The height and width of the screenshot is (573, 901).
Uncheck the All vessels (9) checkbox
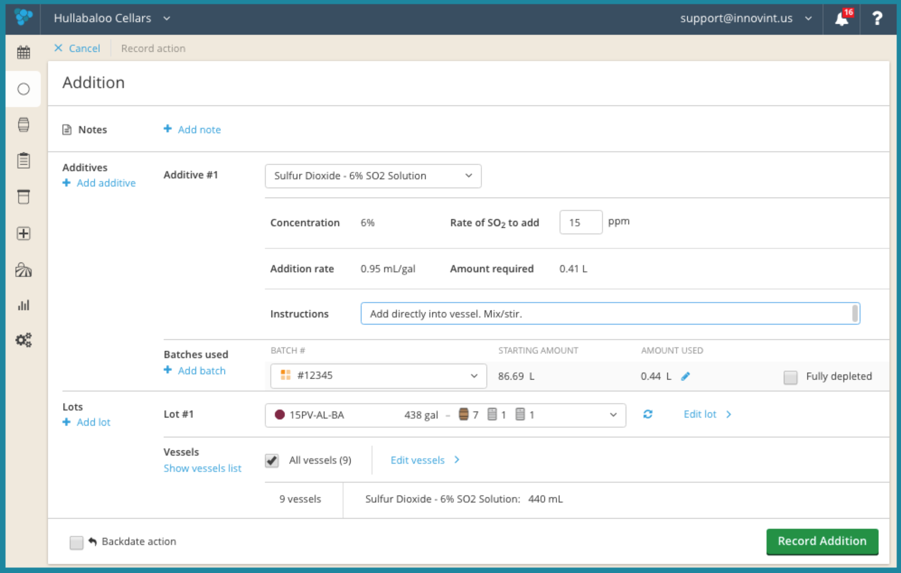click(272, 460)
